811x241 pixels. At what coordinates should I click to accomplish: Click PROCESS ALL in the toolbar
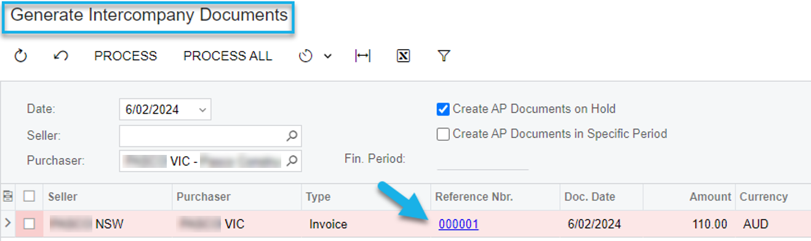coord(228,56)
